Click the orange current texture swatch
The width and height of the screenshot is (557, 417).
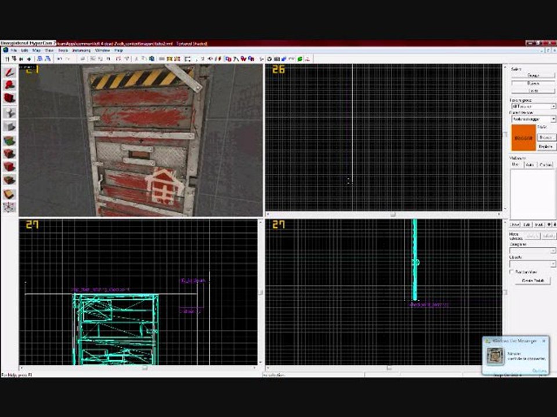[523, 138]
